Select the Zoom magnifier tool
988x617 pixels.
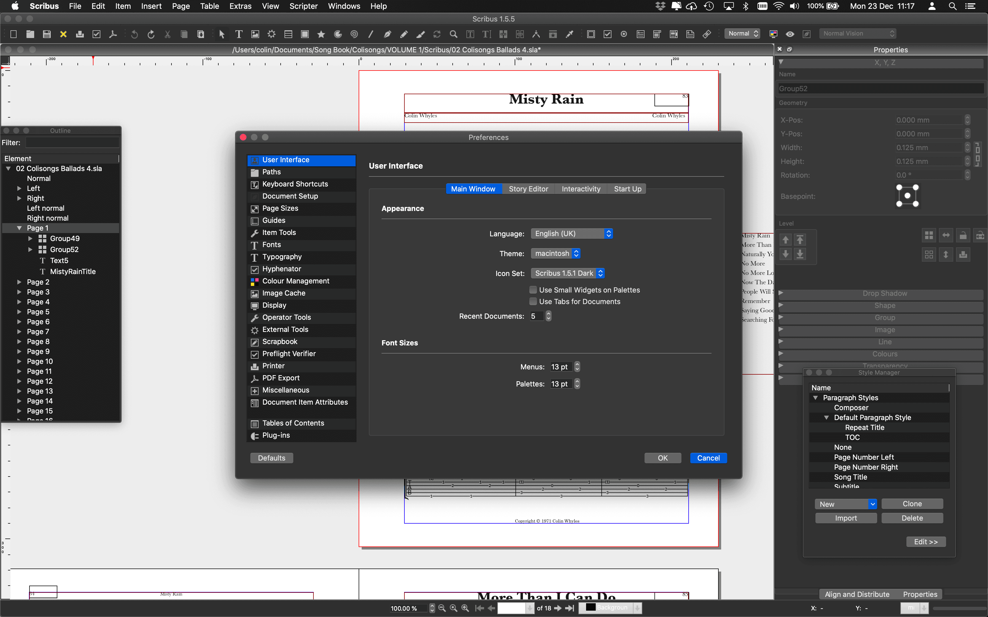click(453, 34)
